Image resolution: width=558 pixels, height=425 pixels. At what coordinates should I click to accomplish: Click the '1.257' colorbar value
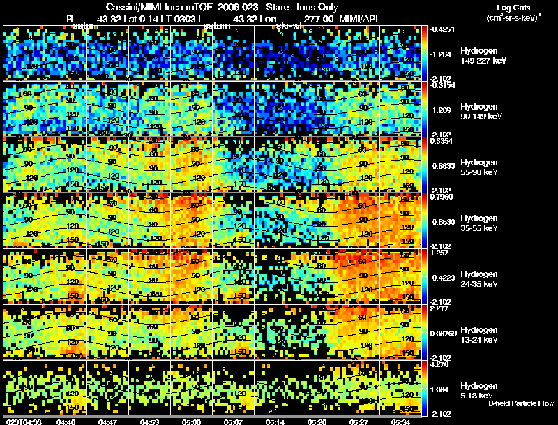click(x=439, y=253)
